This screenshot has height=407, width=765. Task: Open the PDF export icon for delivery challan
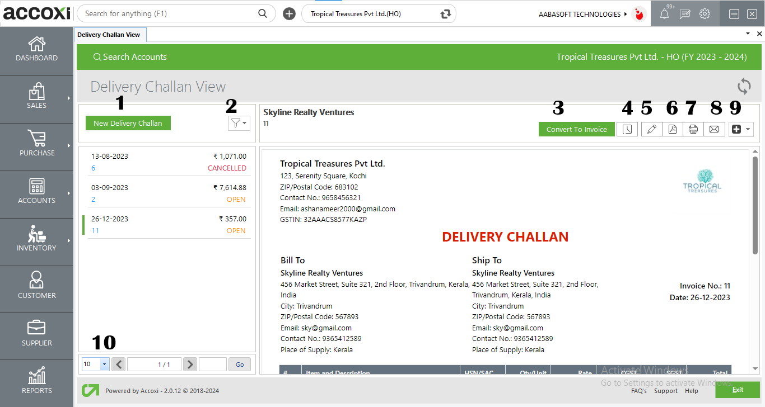tap(672, 129)
